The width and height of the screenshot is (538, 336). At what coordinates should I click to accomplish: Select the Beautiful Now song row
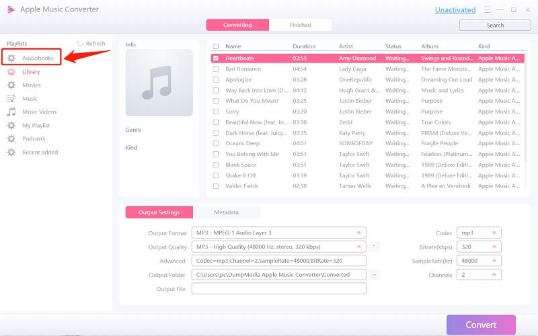(367, 122)
